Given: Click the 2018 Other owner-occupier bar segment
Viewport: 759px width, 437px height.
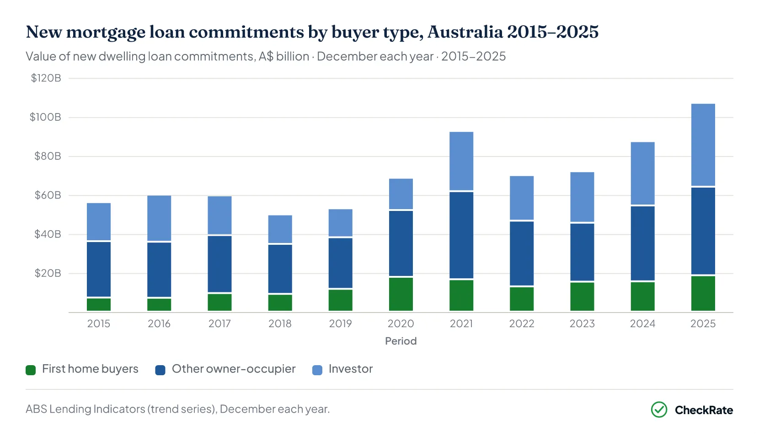Looking at the screenshot, I should tap(280, 269).
